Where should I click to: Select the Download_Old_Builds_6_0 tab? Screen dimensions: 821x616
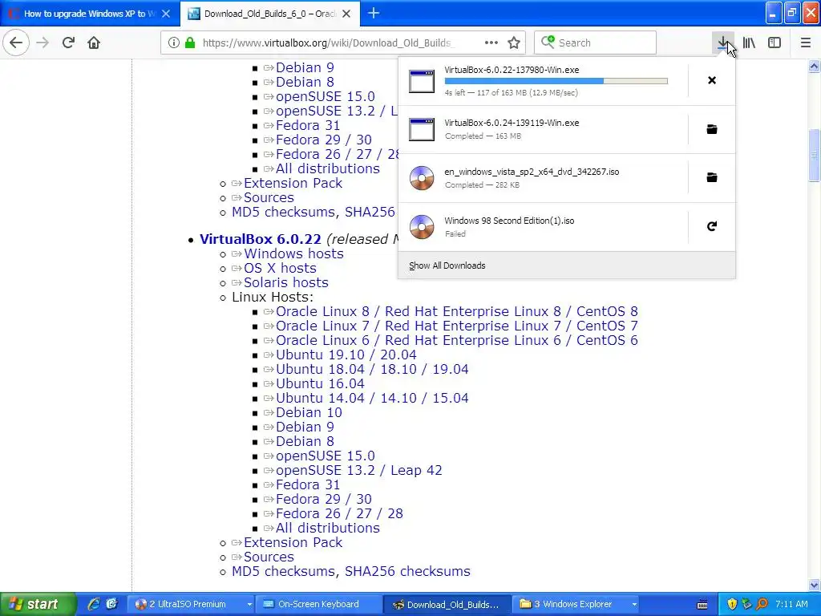click(x=269, y=14)
